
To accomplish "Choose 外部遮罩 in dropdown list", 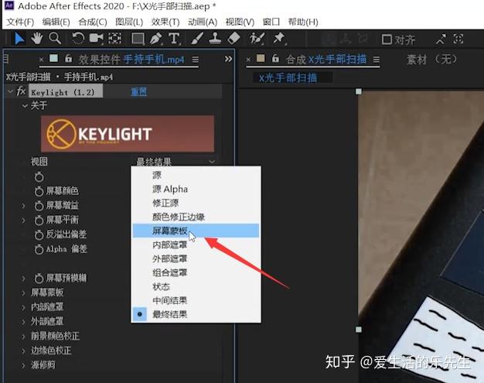I will click(196, 258).
